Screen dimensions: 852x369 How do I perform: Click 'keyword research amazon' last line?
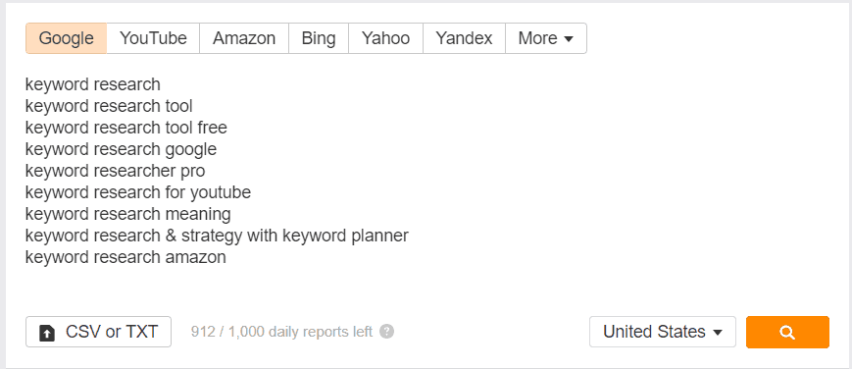pyautogui.click(x=125, y=257)
